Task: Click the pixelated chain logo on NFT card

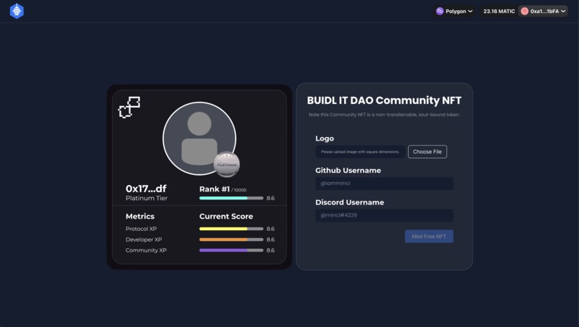Action: (x=129, y=107)
